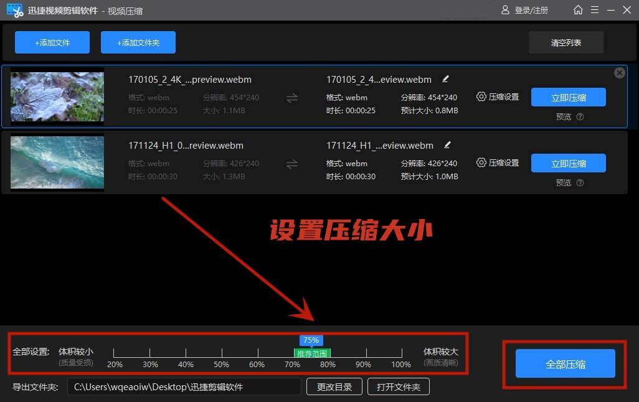Edit the output name 170105_2_4...eview.webm pencil icon

pyautogui.click(x=445, y=79)
